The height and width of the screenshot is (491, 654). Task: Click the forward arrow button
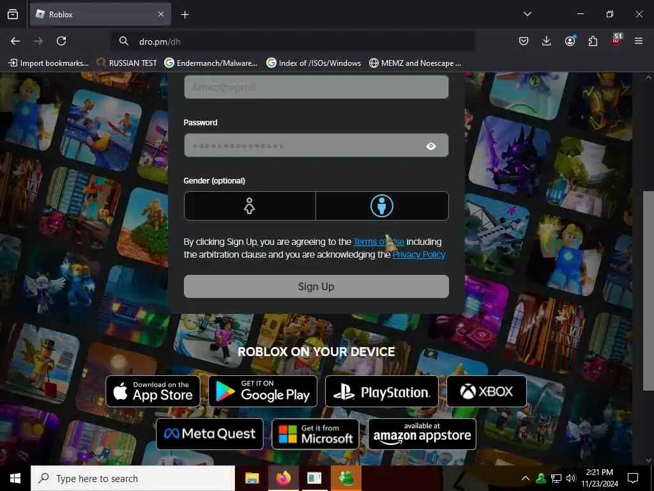point(38,41)
